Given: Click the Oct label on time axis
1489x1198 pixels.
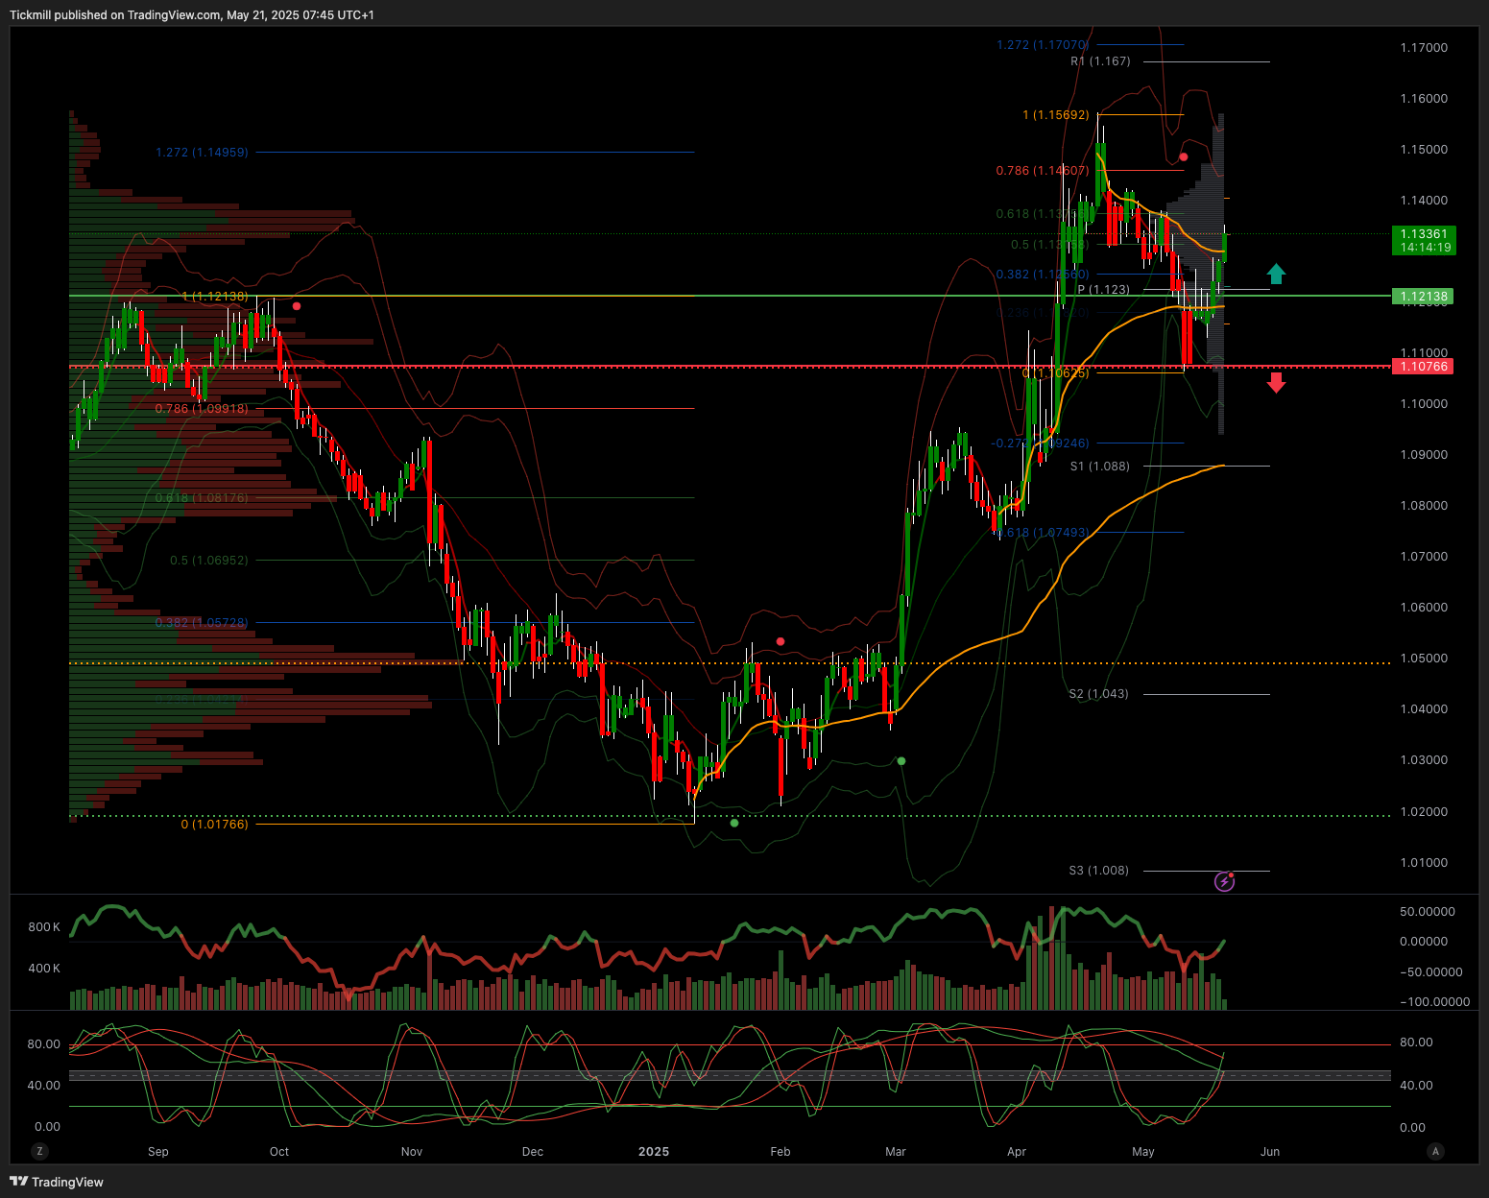Looking at the screenshot, I should click(279, 1152).
